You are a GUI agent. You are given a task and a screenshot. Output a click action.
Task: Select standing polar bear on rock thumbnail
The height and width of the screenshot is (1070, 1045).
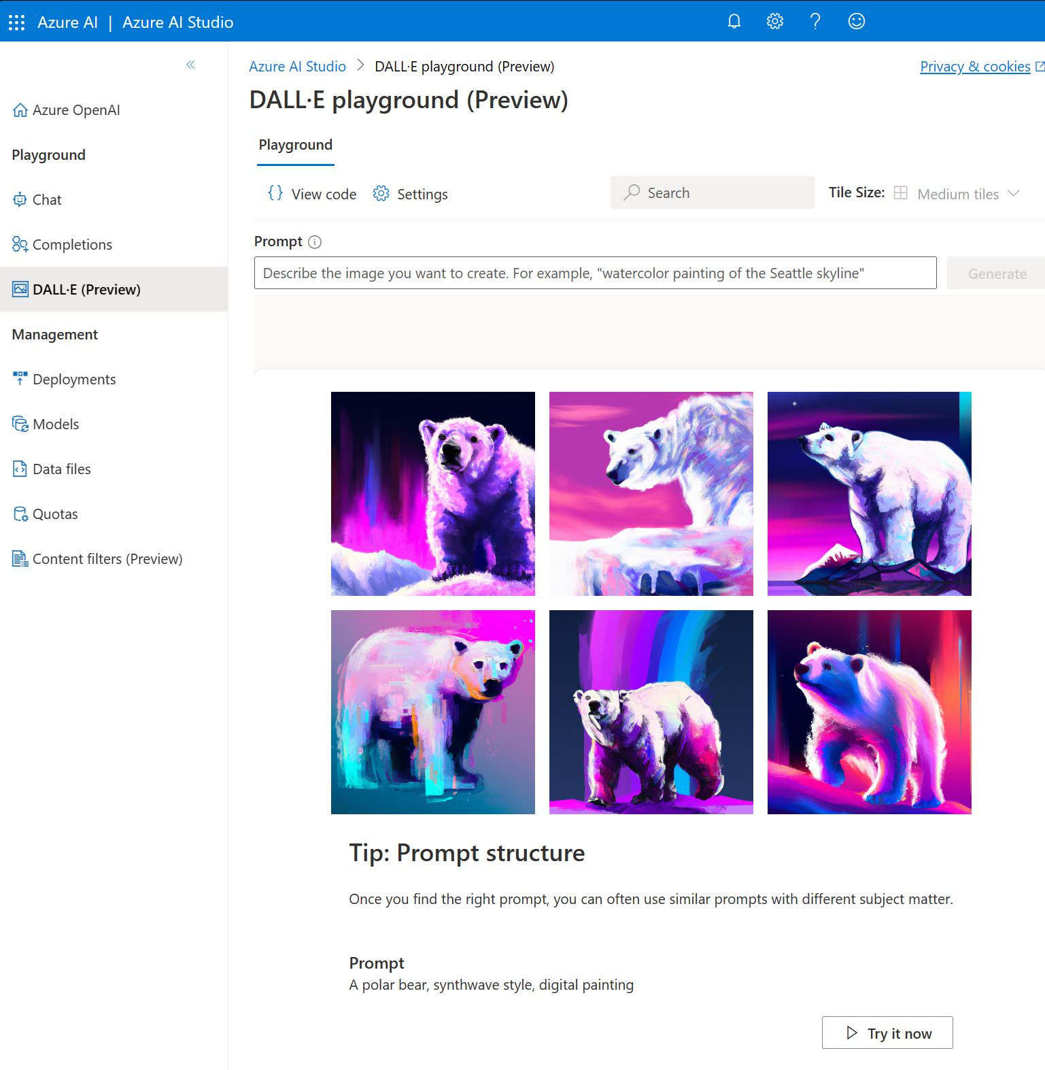point(870,494)
